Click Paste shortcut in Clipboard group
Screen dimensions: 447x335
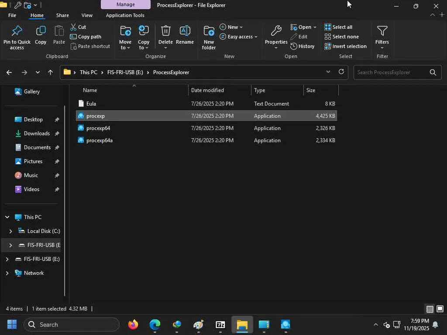coord(90,46)
